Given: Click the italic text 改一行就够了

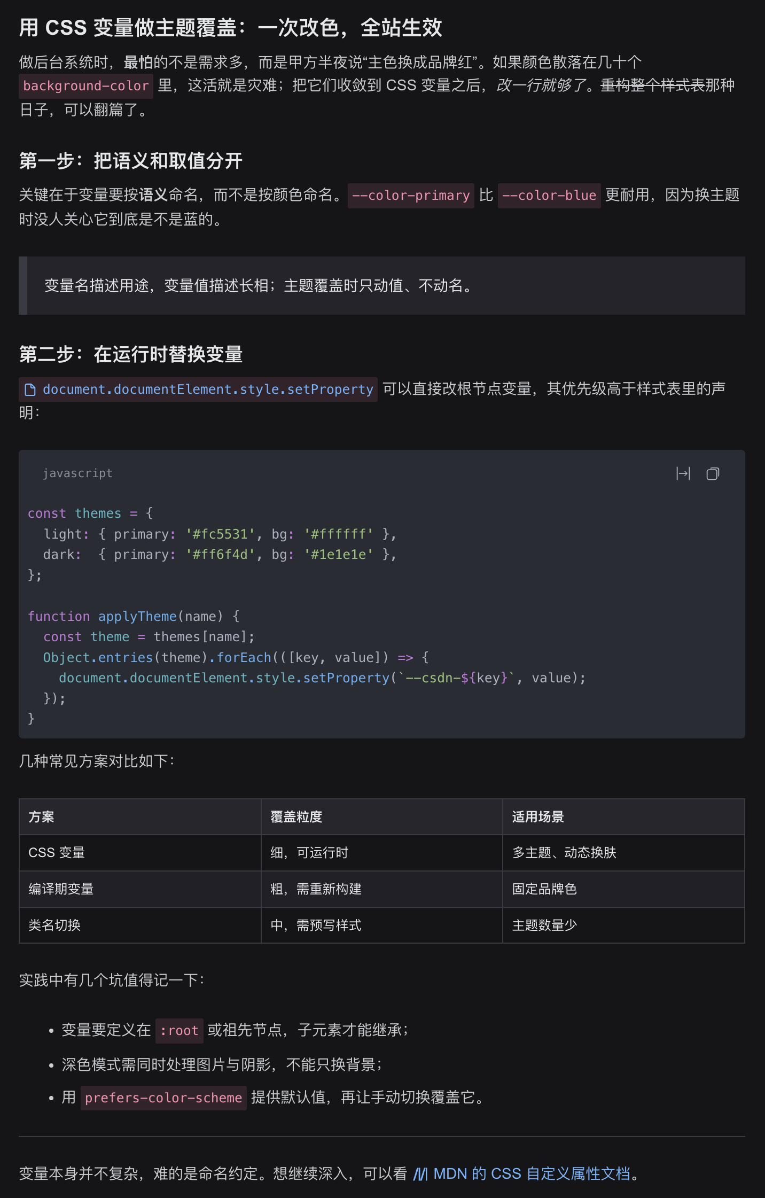Looking at the screenshot, I should point(541,85).
